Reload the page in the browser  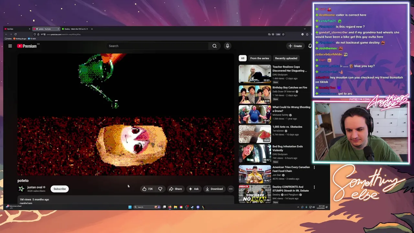pyautogui.click(x=15, y=34)
